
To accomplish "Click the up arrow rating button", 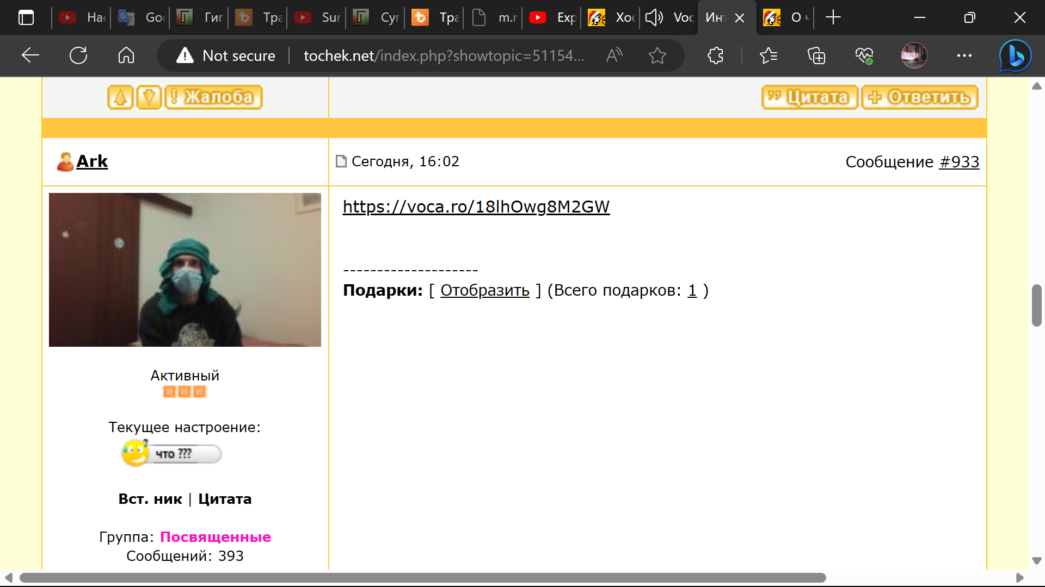I will pyautogui.click(x=120, y=97).
